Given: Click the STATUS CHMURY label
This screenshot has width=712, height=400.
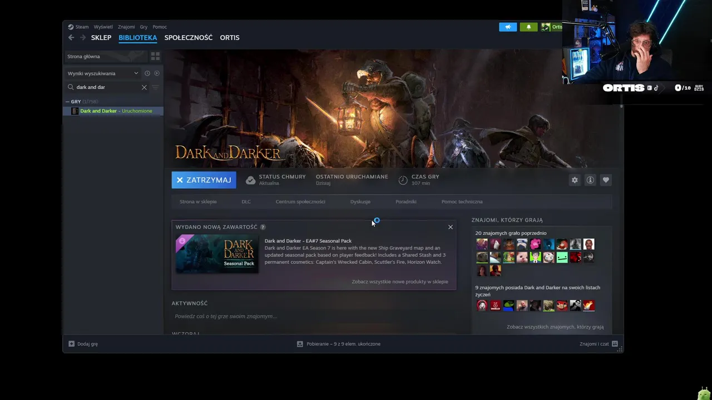Looking at the screenshot, I should pyautogui.click(x=282, y=177).
